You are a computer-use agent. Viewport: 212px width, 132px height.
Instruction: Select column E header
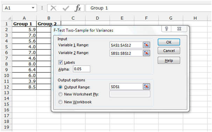122,18
